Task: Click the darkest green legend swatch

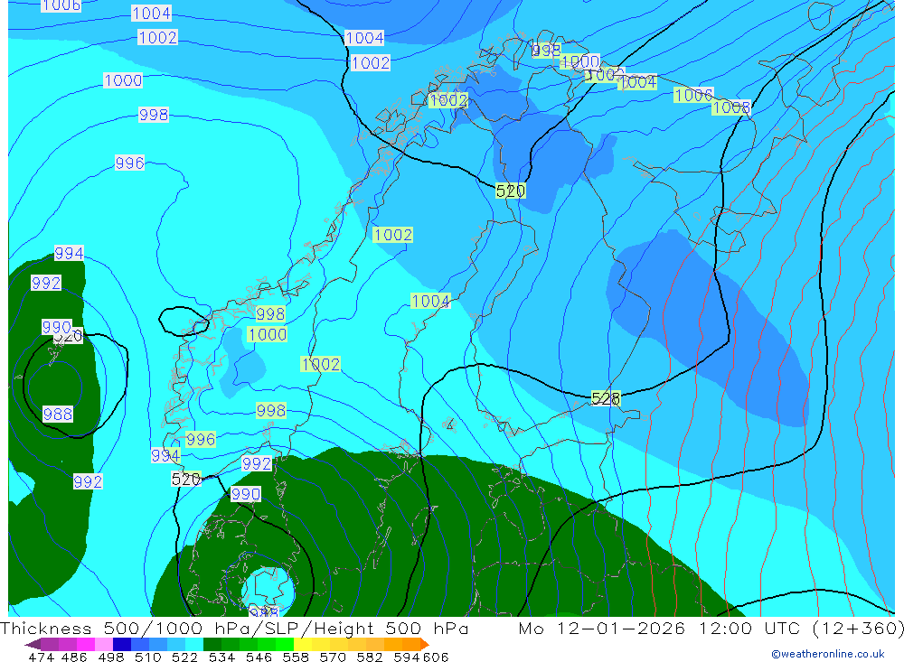Action: 212,644
